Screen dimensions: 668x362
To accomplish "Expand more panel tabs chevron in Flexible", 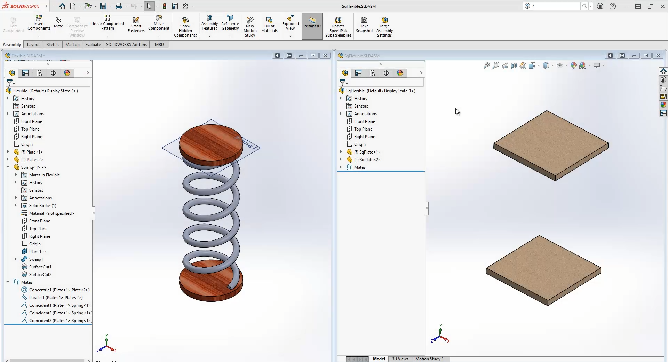I will pos(88,73).
